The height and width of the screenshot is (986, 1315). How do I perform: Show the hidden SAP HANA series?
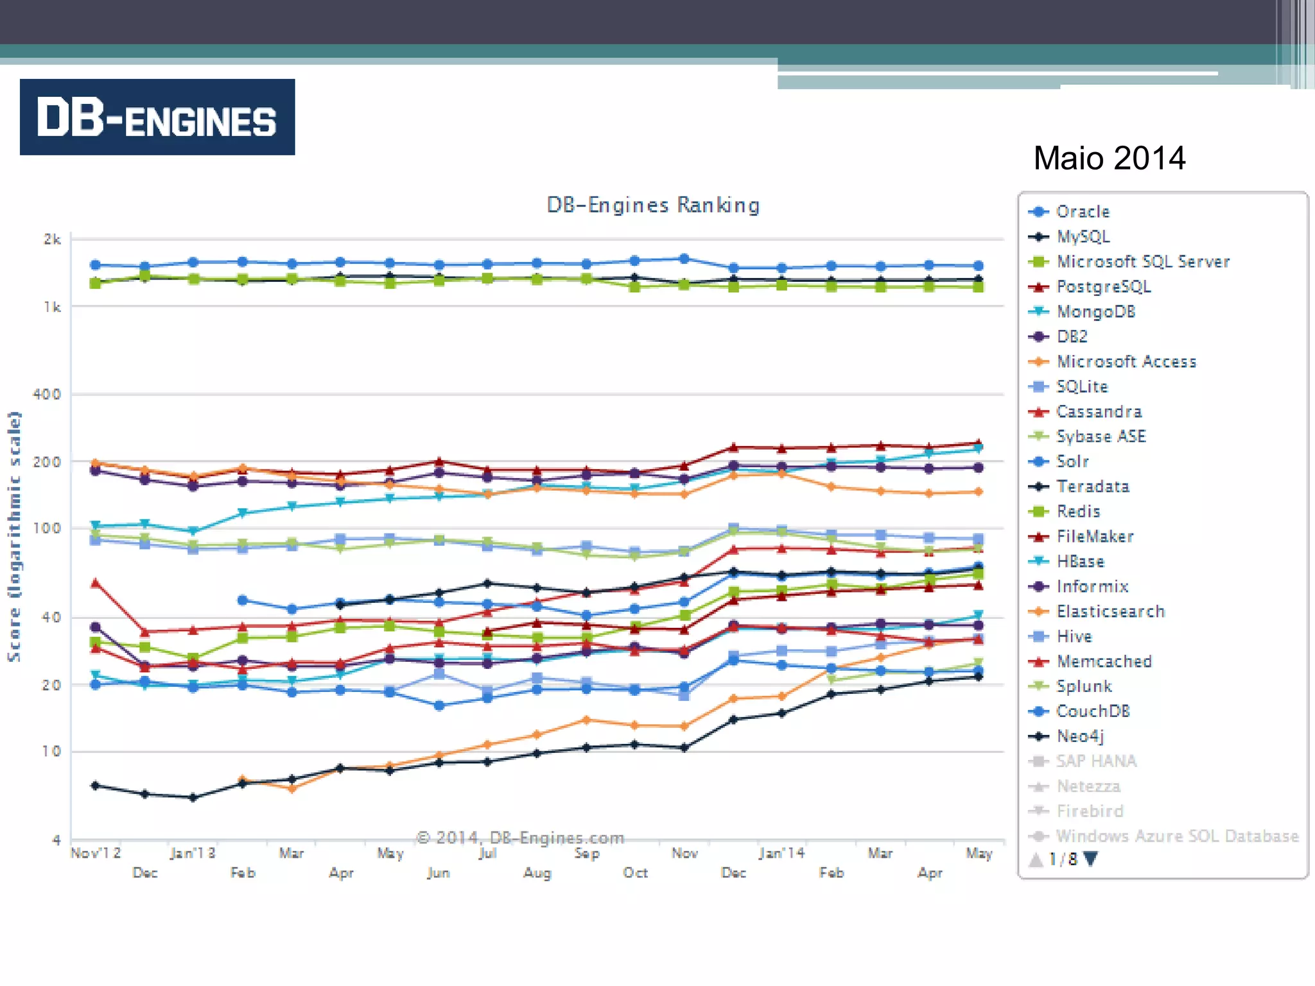coord(1096,761)
